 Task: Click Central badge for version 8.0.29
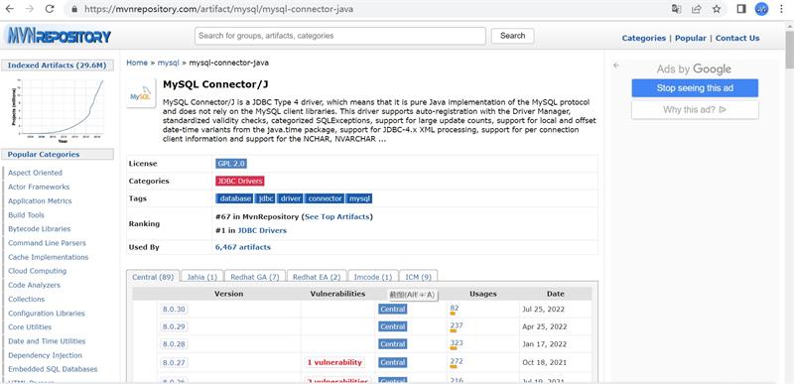tap(392, 326)
